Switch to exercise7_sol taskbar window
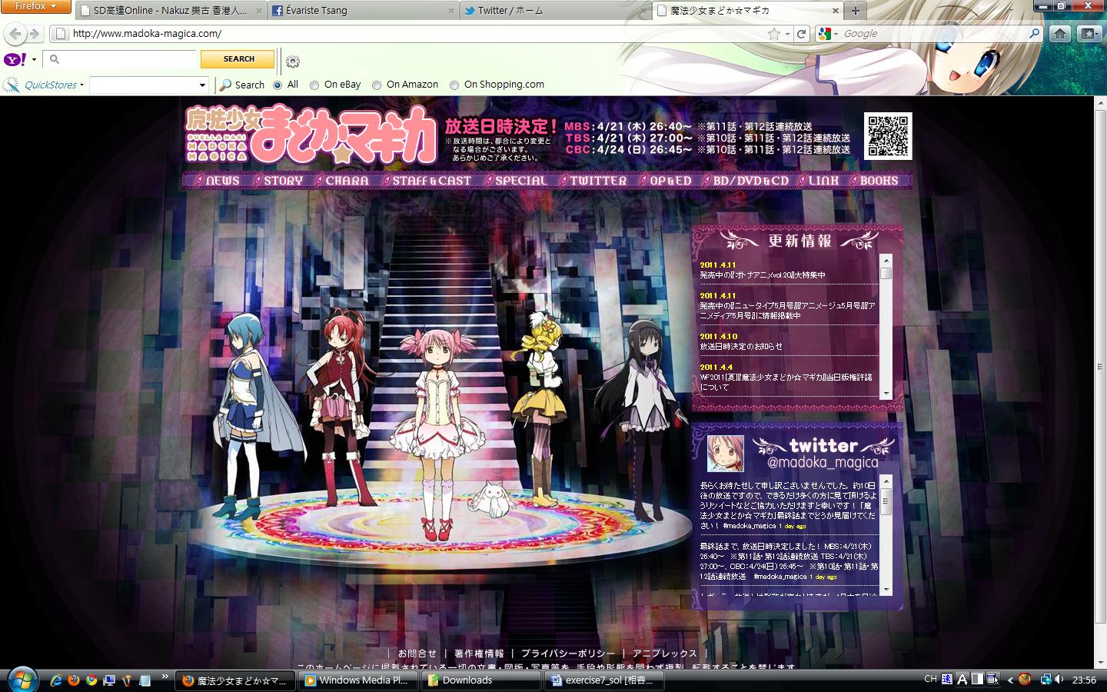Screen dimensions: 1107x692 pyautogui.click(x=604, y=680)
